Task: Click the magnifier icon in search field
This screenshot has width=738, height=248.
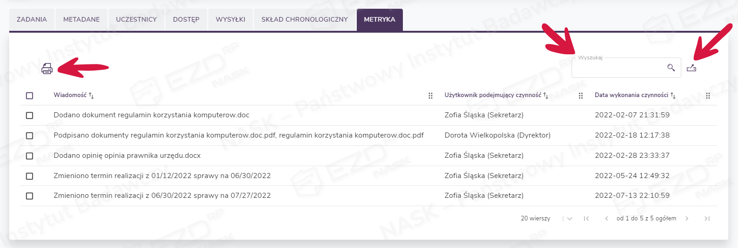Action: coord(671,68)
